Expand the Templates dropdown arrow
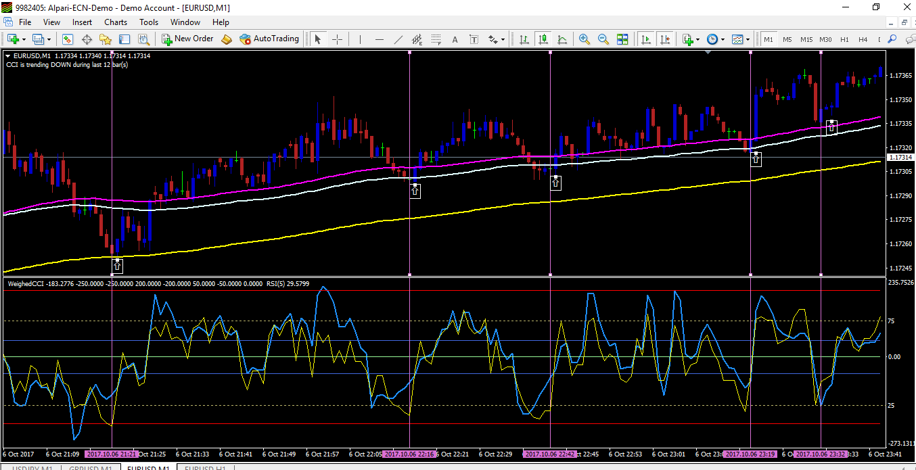This screenshot has width=916, height=470. pyautogui.click(x=749, y=39)
